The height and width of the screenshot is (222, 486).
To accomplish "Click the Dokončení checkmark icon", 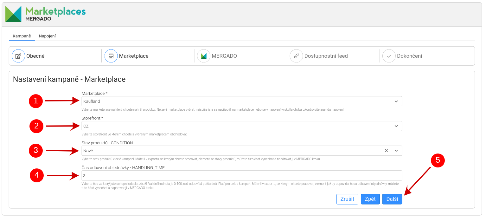I will click(x=389, y=56).
